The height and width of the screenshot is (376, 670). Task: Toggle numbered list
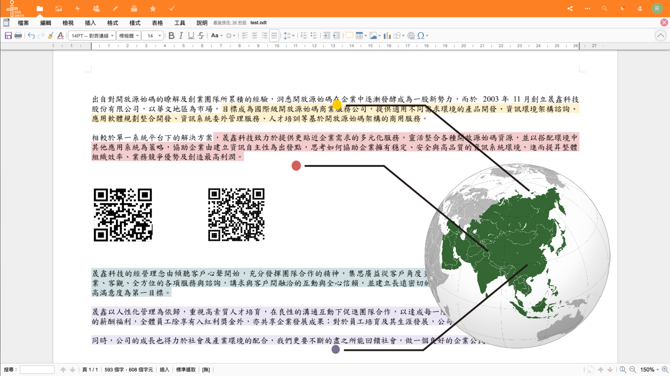pyautogui.click(x=304, y=36)
